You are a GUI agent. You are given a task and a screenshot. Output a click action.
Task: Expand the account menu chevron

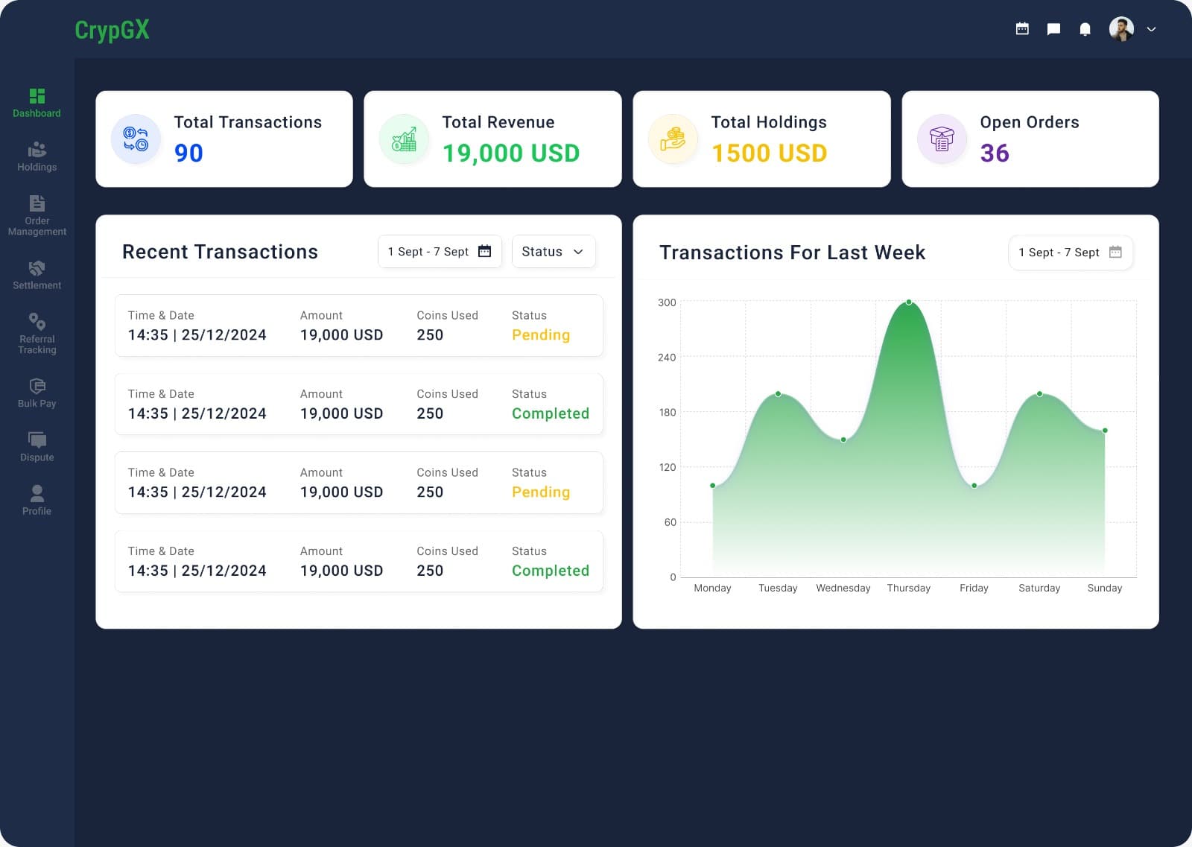(x=1151, y=29)
